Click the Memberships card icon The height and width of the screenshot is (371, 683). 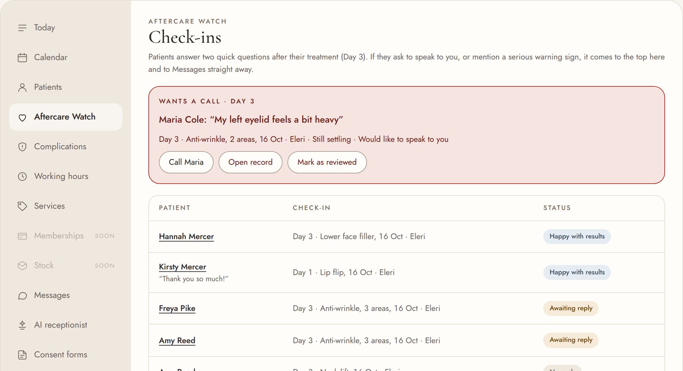pyautogui.click(x=22, y=236)
